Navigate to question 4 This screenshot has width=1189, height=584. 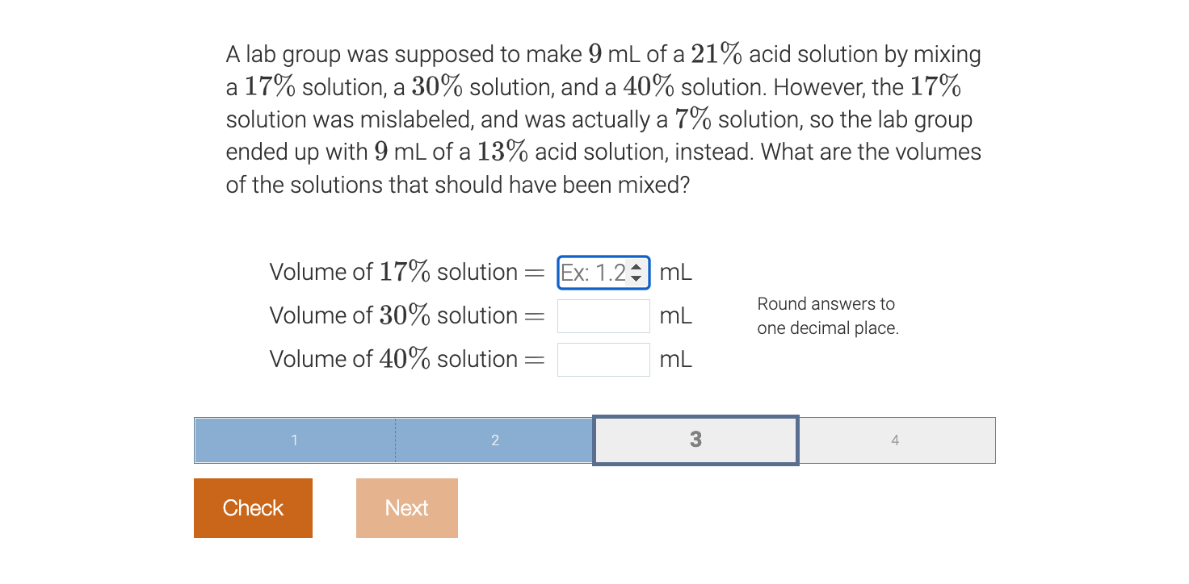pyautogui.click(x=896, y=440)
